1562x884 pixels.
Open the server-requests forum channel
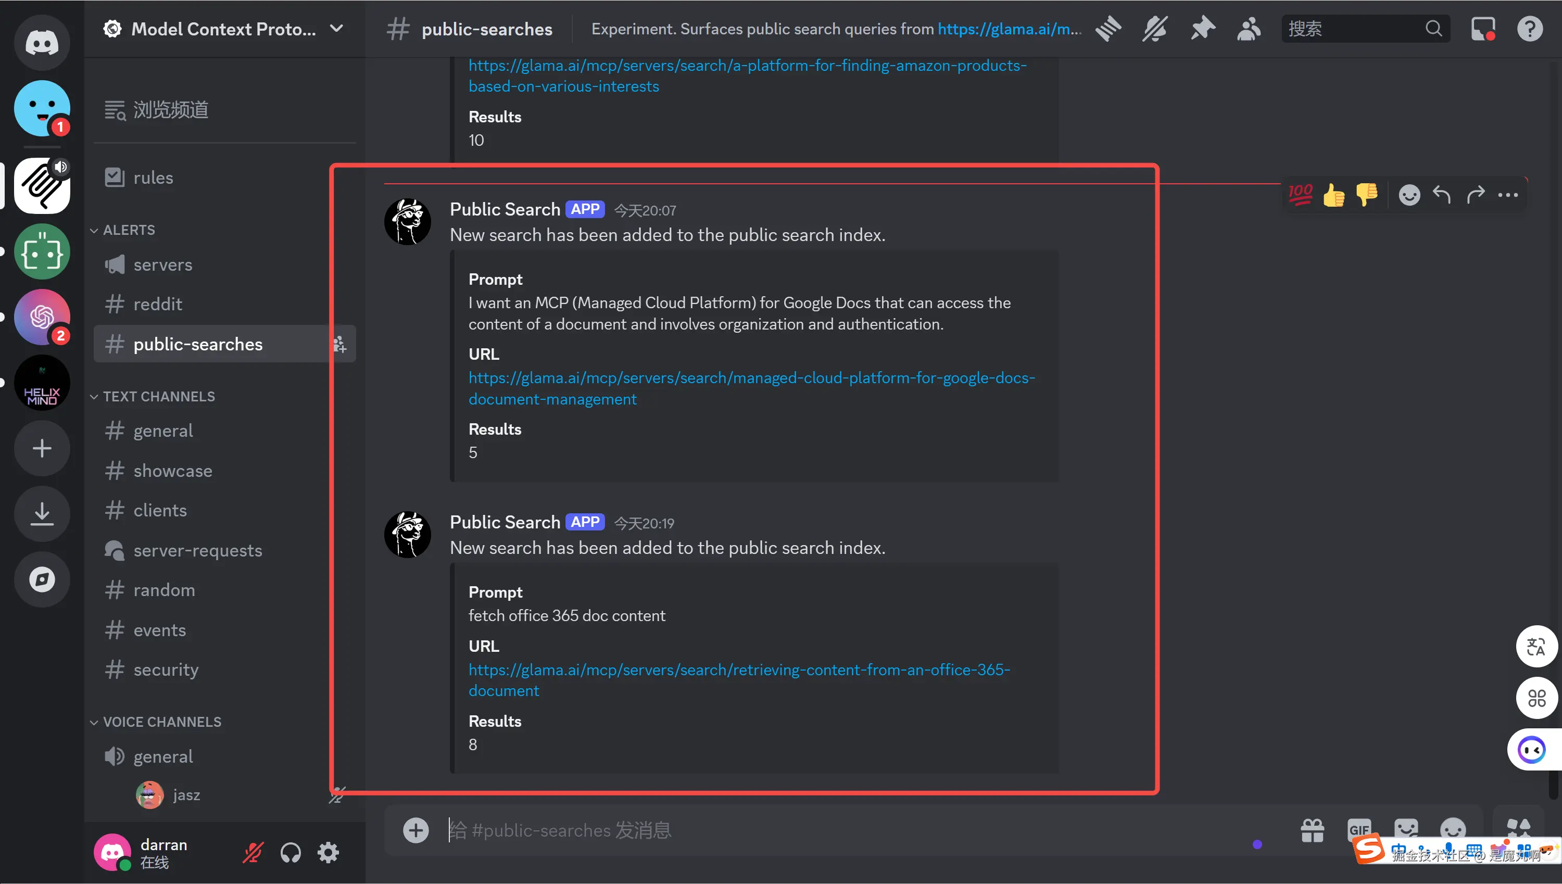[x=224, y=550]
